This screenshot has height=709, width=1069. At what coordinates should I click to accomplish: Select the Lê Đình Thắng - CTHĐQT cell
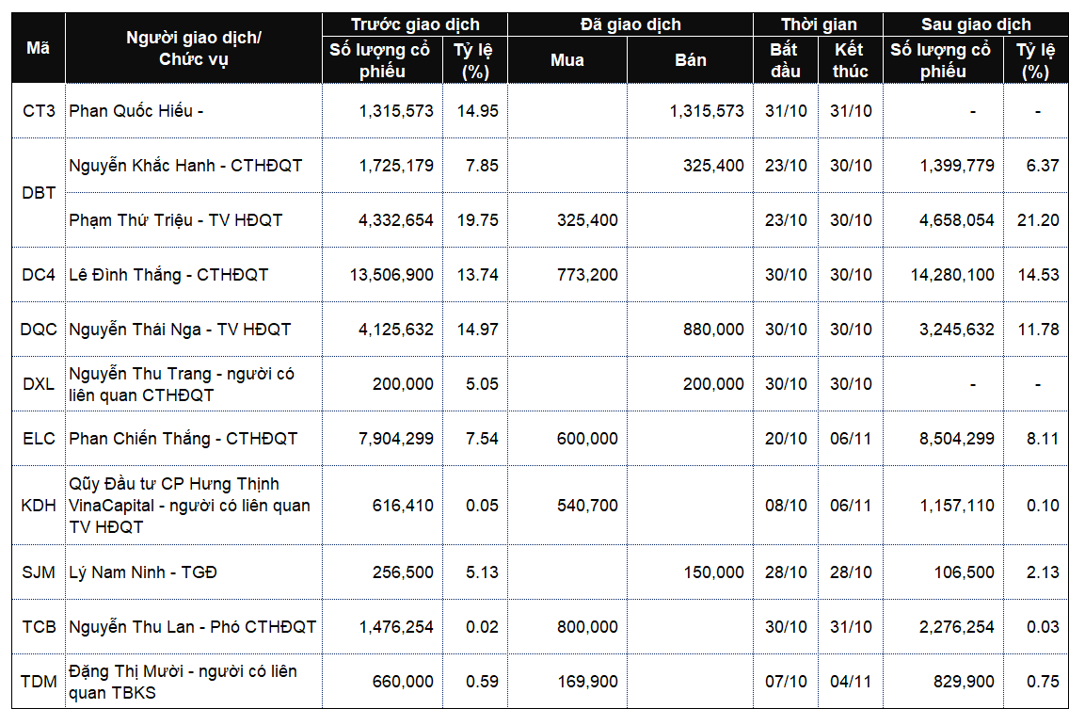click(168, 275)
